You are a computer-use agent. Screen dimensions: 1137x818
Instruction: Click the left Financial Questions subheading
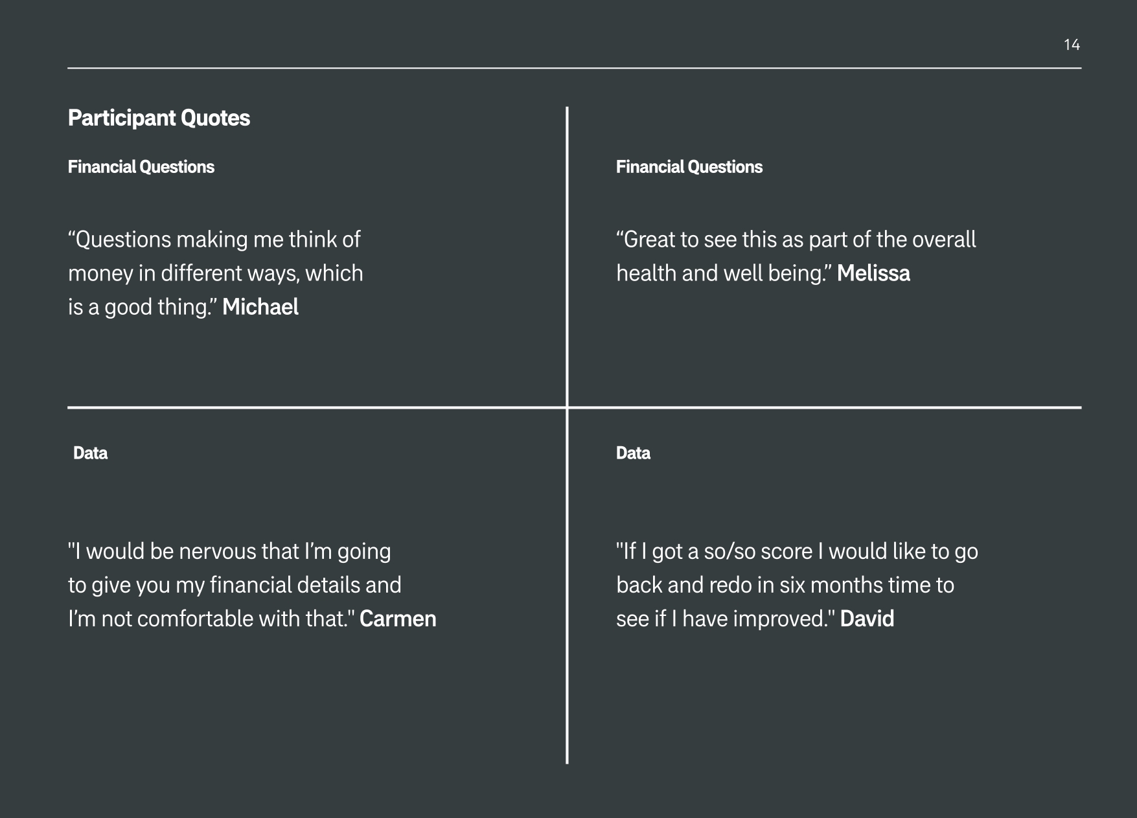(x=141, y=167)
